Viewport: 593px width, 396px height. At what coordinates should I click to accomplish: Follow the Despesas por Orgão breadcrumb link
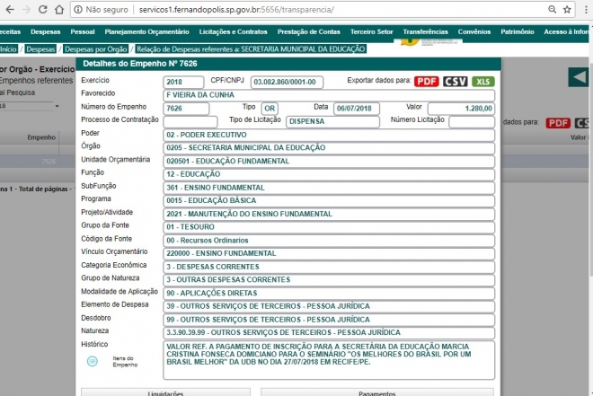(x=95, y=48)
